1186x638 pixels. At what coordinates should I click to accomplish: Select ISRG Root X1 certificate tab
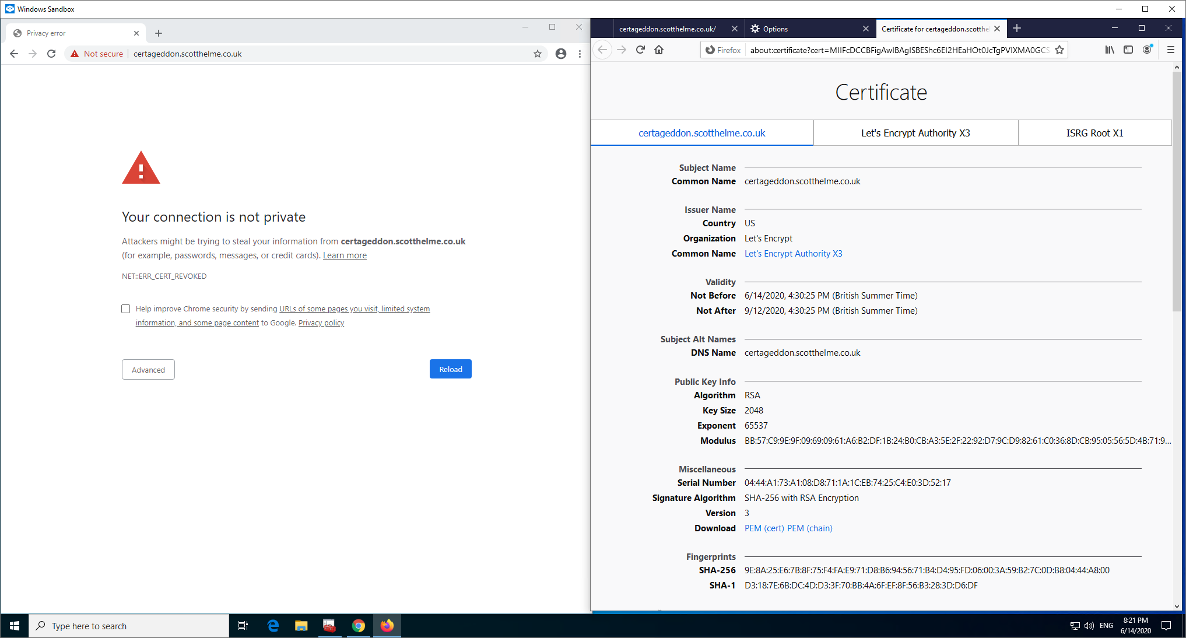1094,133
